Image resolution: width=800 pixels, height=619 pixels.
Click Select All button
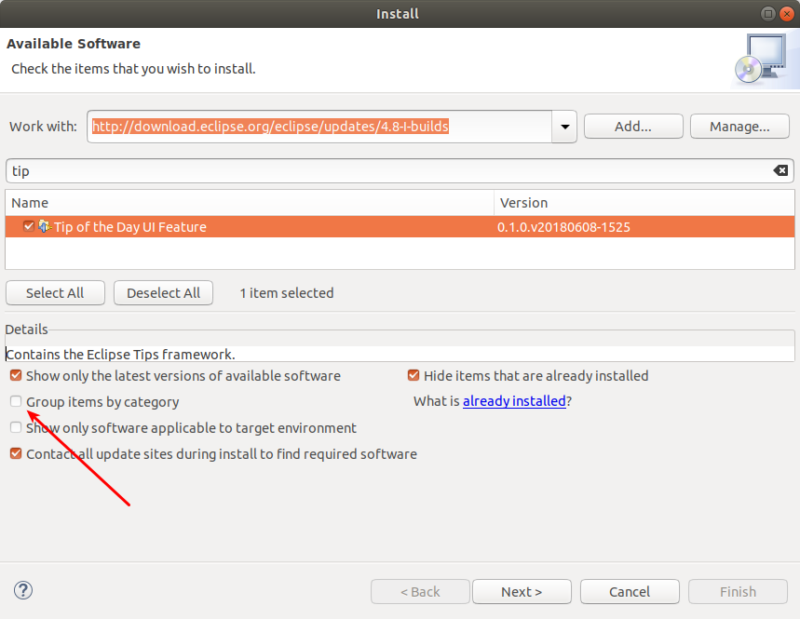click(55, 293)
